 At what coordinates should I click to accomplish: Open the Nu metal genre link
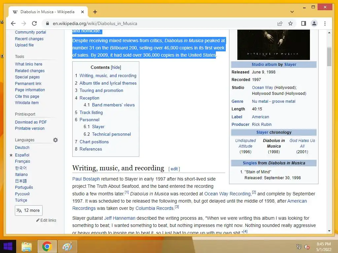[260, 101]
